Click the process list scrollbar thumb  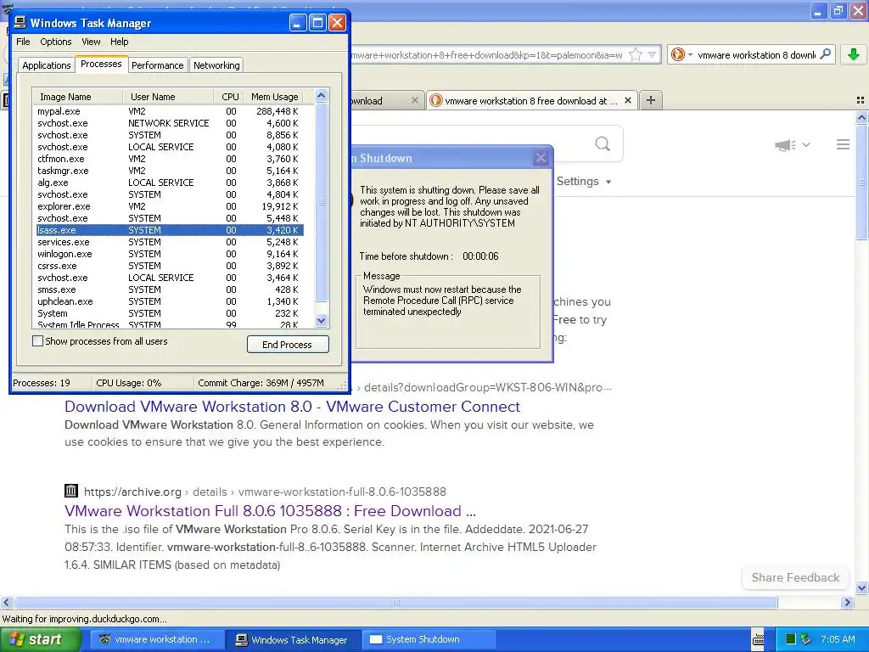coord(321,202)
